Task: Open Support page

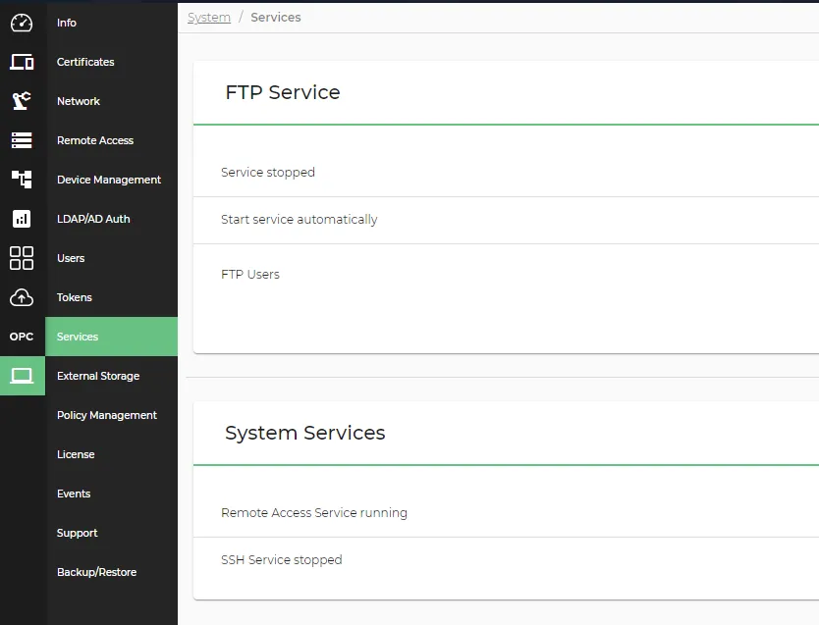Action: point(78,533)
